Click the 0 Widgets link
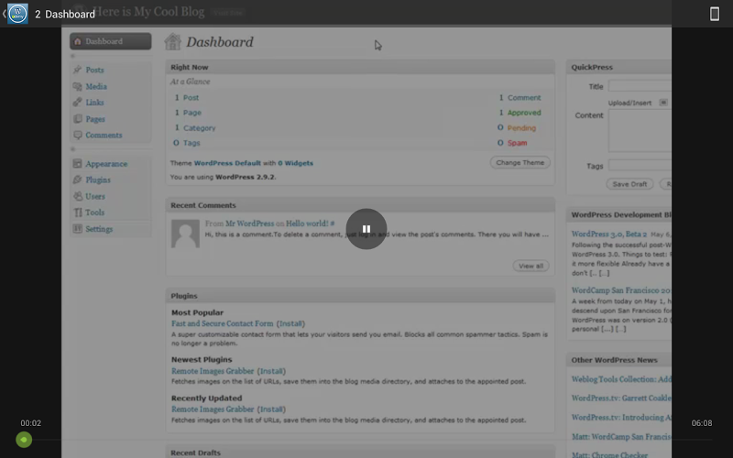This screenshot has height=458, width=733. click(x=295, y=163)
